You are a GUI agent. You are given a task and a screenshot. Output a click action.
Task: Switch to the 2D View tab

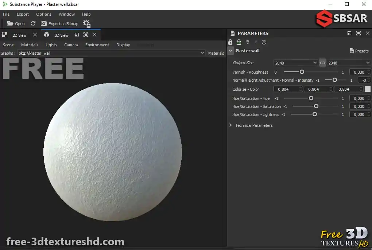19,35
